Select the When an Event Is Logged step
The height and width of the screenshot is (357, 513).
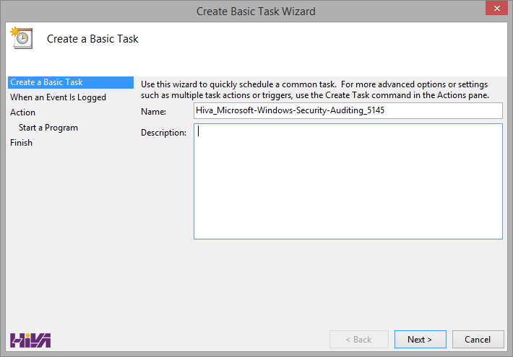tap(58, 97)
